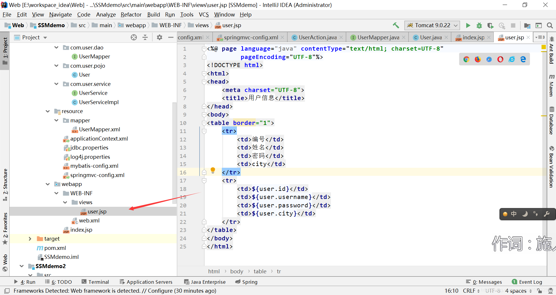Switch to UserMapper.java tab

point(378,37)
